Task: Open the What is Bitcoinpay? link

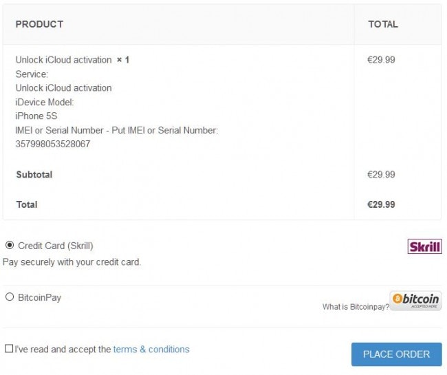Action: [x=356, y=307]
